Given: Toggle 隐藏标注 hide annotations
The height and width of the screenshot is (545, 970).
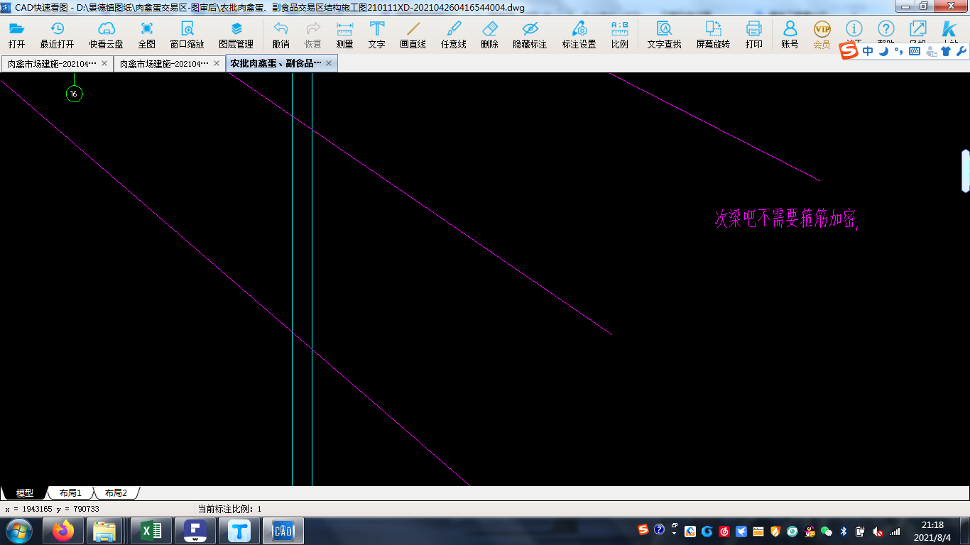Looking at the screenshot, I should pyautogui.click(x=530, y=35).
